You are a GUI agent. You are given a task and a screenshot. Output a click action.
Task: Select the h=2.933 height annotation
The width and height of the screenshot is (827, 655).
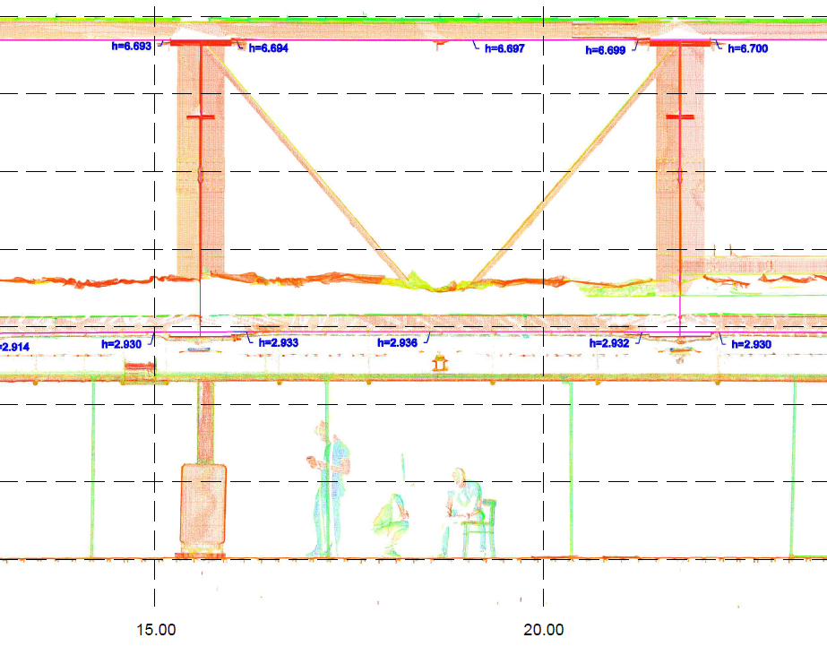(279, 342)
